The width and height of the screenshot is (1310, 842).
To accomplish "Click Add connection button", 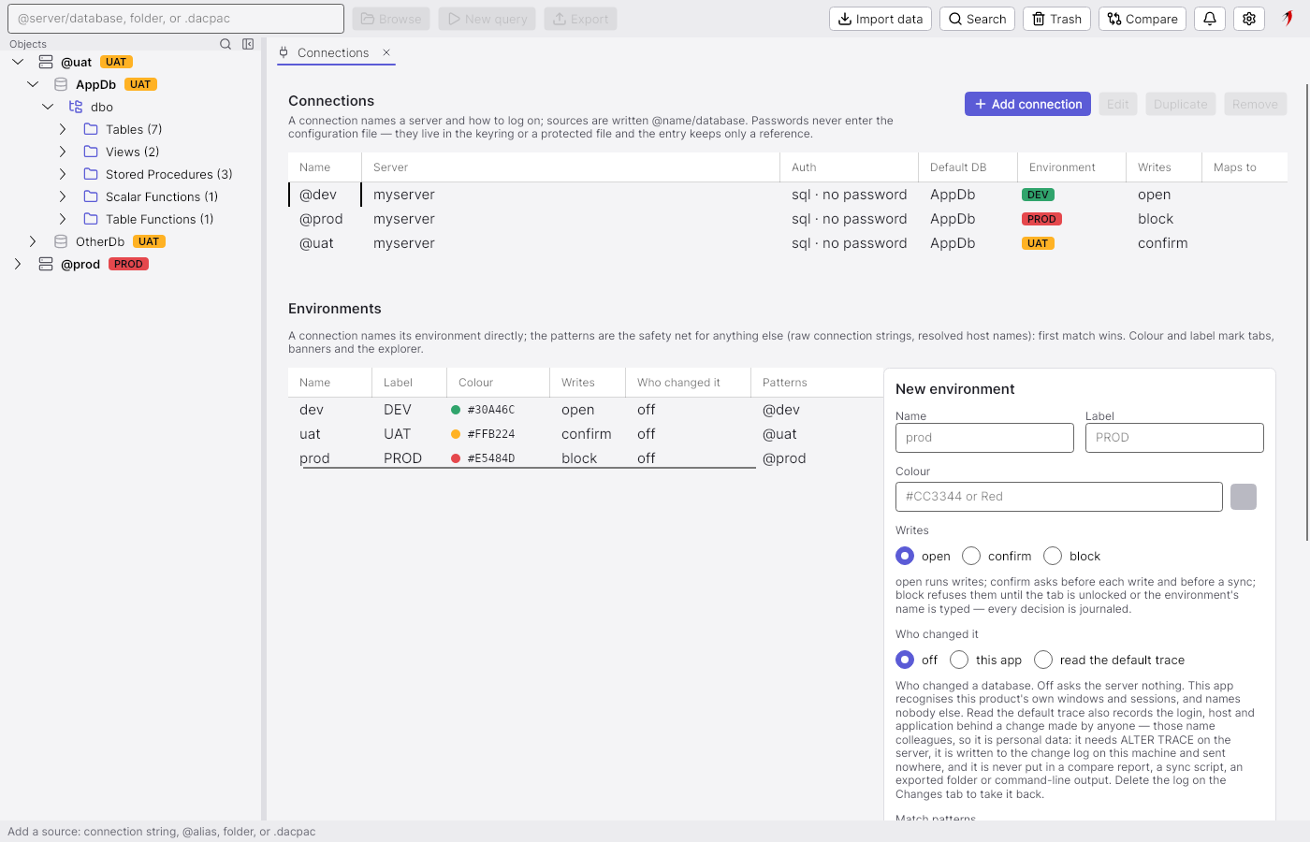I will pos(1028,104).
